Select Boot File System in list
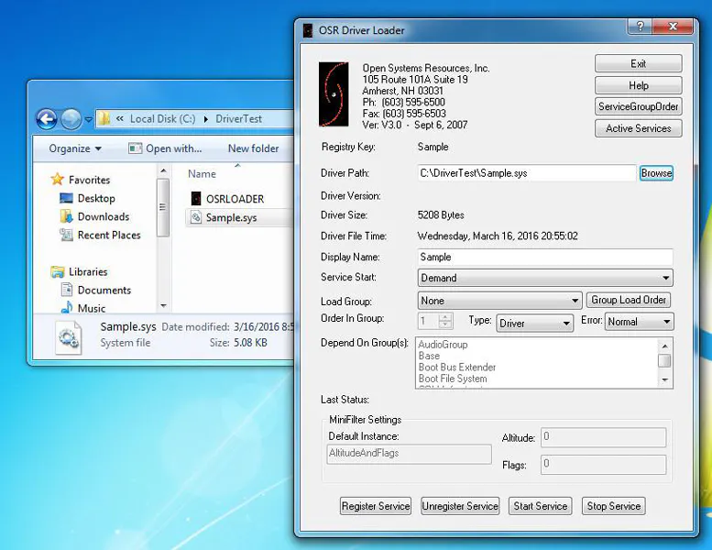The width and height of the screenshot is (712, 550). click(x=453, y=379)
